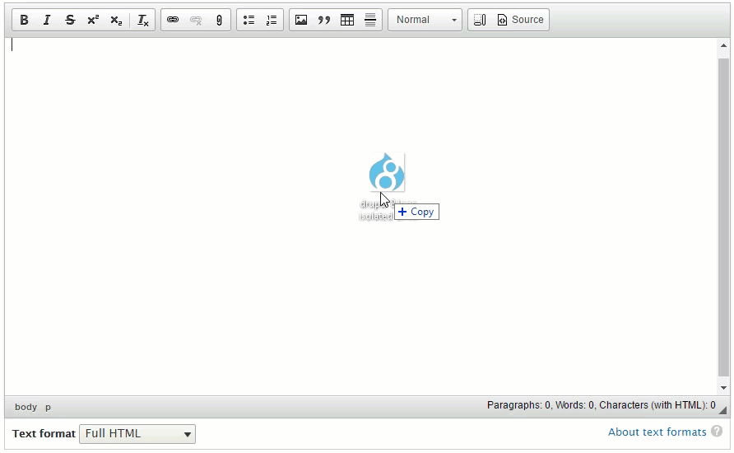
Task: Apply superscript formatting
Action: (x=93, y=20)
